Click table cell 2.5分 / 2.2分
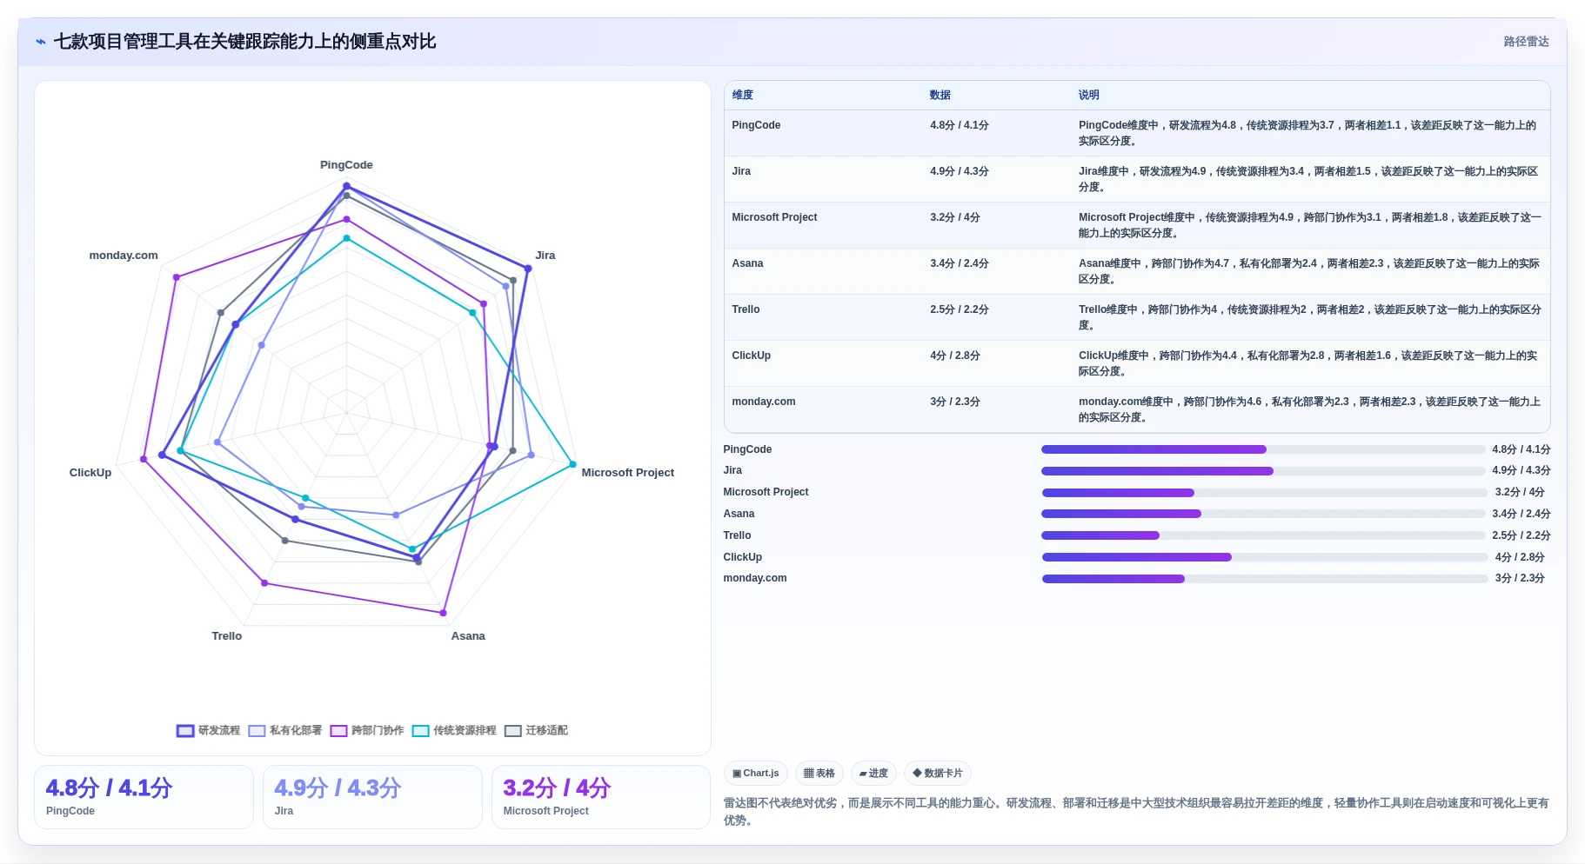 click(x=960, y=309)
